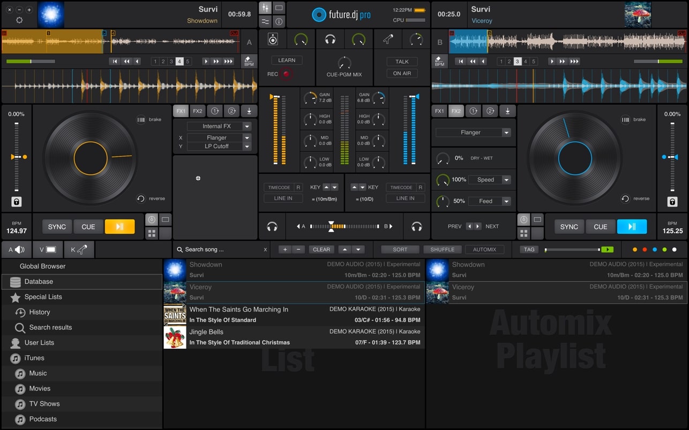
Task: Open the LP Cutoff Y-axis dropdown
Action: [219, 146]
